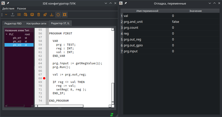Select the 'prg.and_unit' variable cell
Image resolution: width=222 pixels, height=117 pixels.
[x=147, y=22]
